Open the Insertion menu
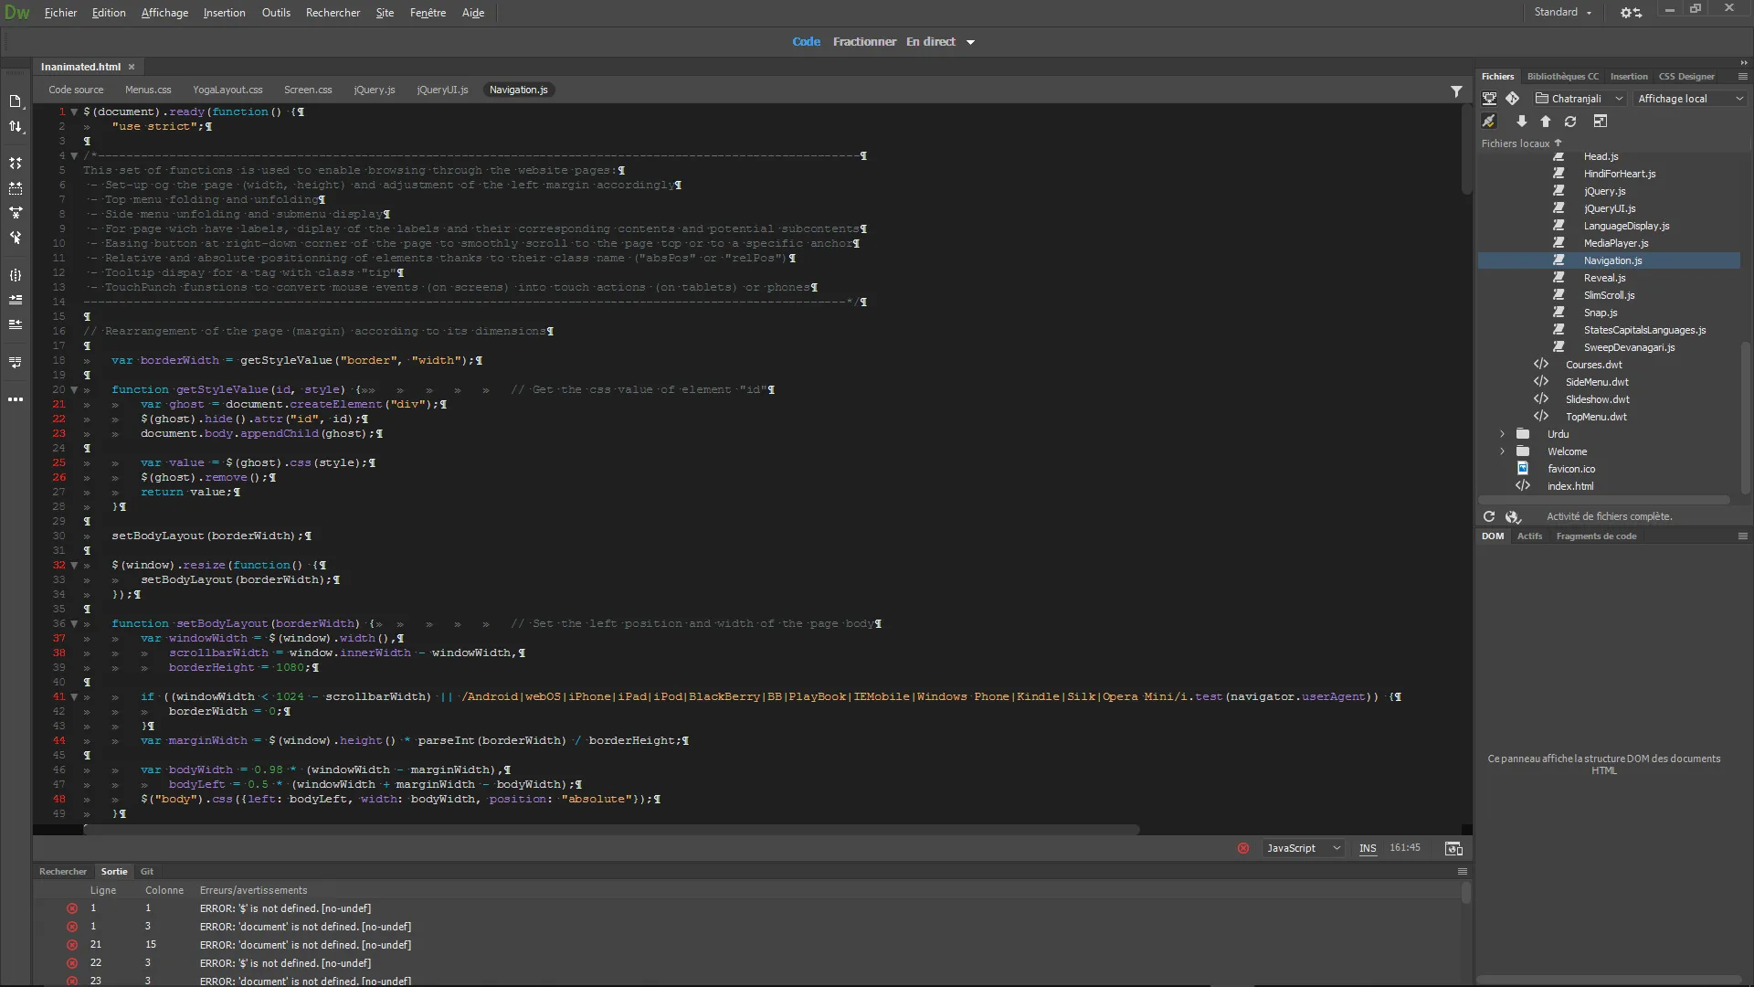Screen dimensions: 1754x987 point(224,13)
